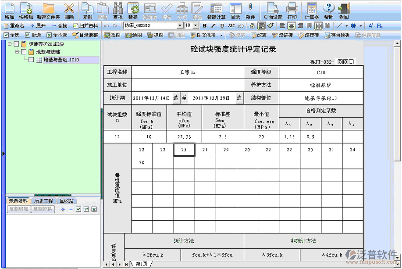402x269 pixels.
Task: Toggle the 地基与基础 folder checkbox
Action: (24, 52)
